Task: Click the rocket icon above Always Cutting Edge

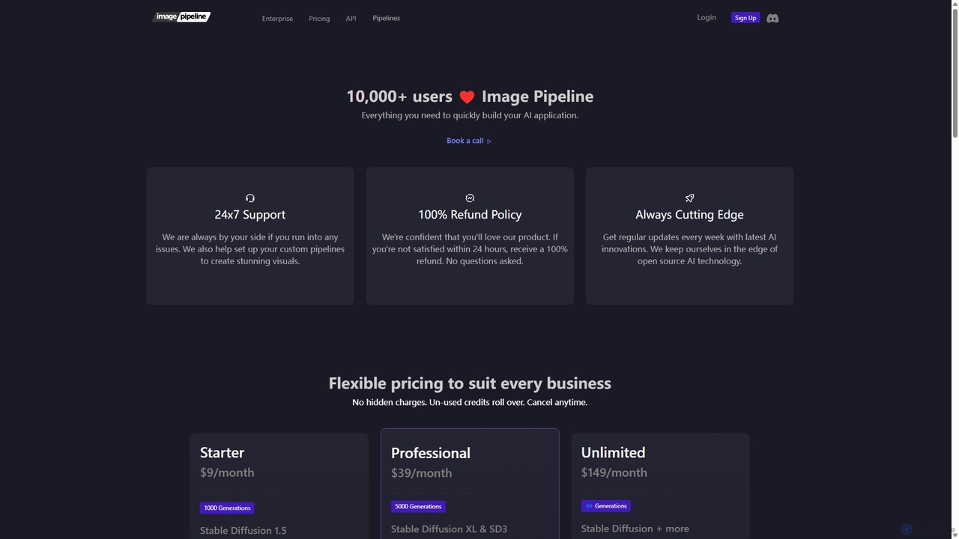Action: 689,198
